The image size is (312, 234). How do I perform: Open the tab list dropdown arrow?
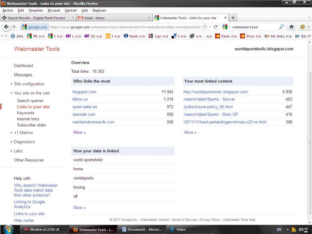tap(309, 18)
